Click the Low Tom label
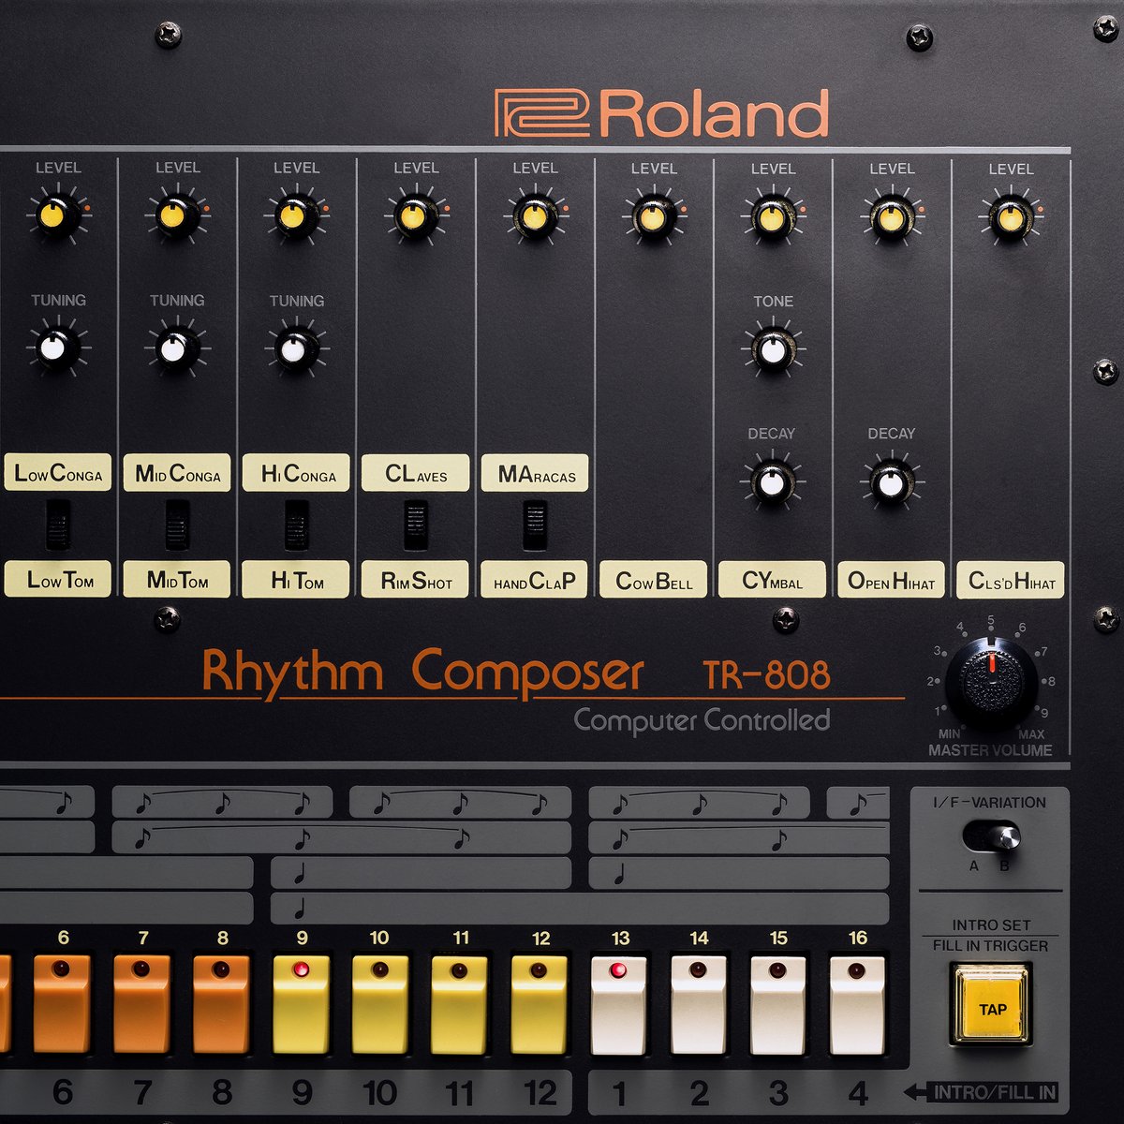The width and height of the screenshot is (1124, 1124). (58, 580)
